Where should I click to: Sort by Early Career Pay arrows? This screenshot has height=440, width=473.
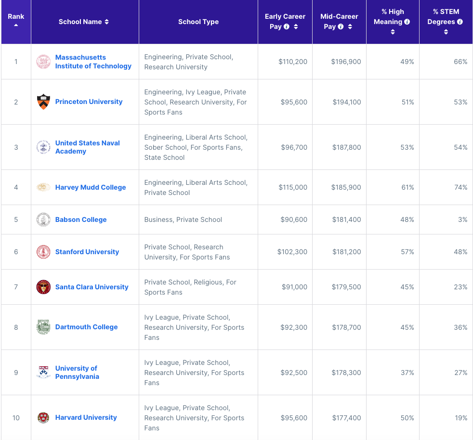(x=296, y=26)
